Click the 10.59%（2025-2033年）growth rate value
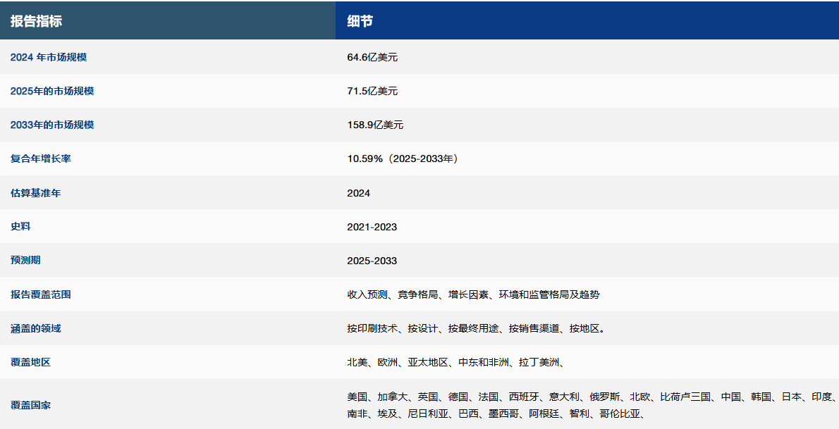 tap(404, 158)
